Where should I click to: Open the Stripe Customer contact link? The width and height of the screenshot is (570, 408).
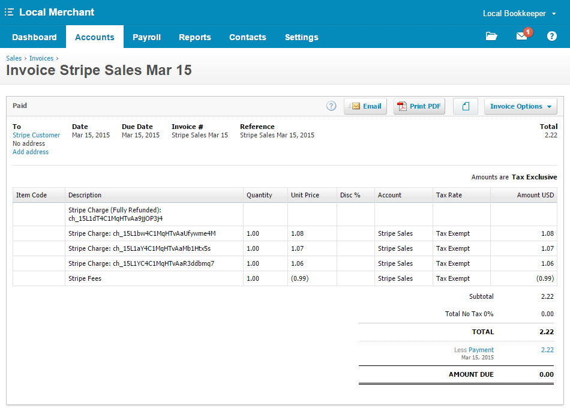(x=37, y=135)
